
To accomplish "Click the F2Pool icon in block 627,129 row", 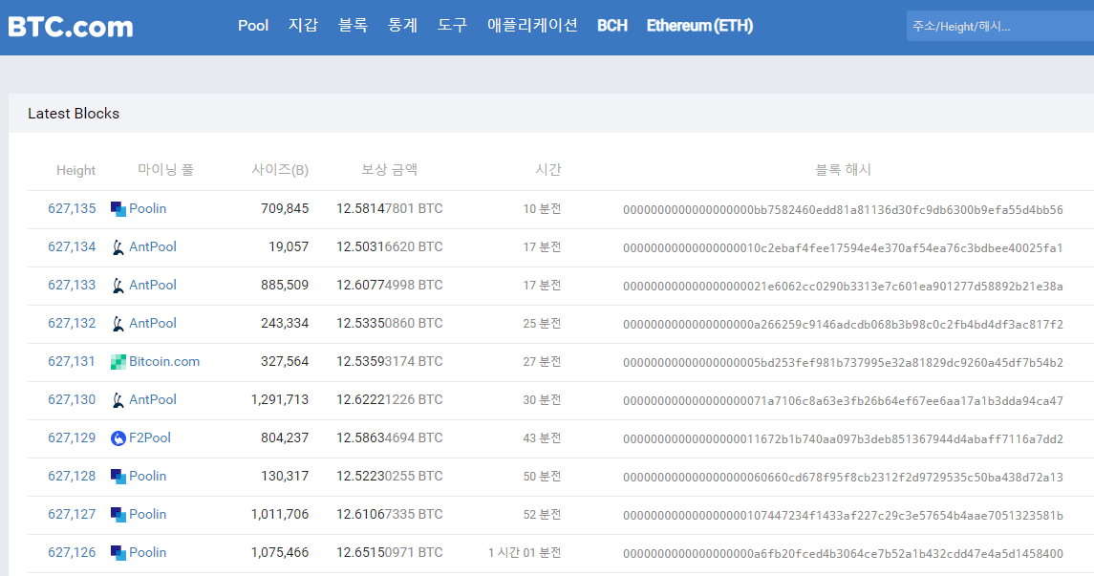I will 118,438.
